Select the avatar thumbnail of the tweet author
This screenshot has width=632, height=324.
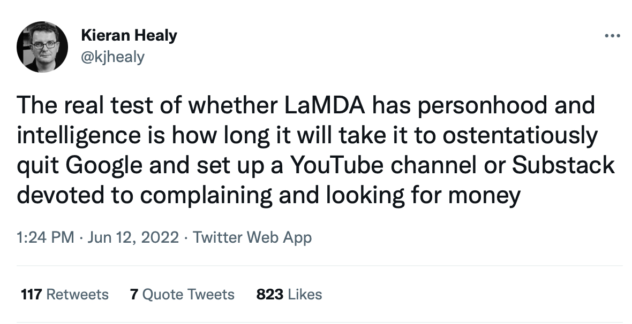point(40,45)
